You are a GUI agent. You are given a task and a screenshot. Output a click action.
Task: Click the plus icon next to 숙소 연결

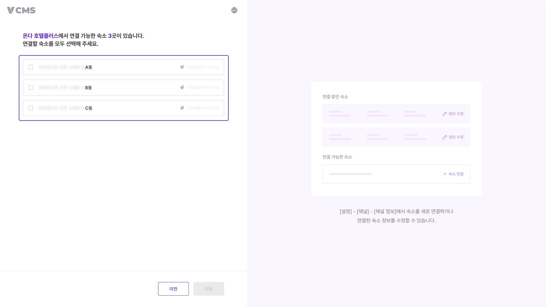pyautogui.click(x=444, y=174)
